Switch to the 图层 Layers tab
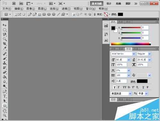 click(x=113, y=99)
